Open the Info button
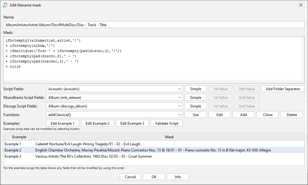Image resolution: width=308 pixels, height=185 pixels. click(x=178, y=177)
